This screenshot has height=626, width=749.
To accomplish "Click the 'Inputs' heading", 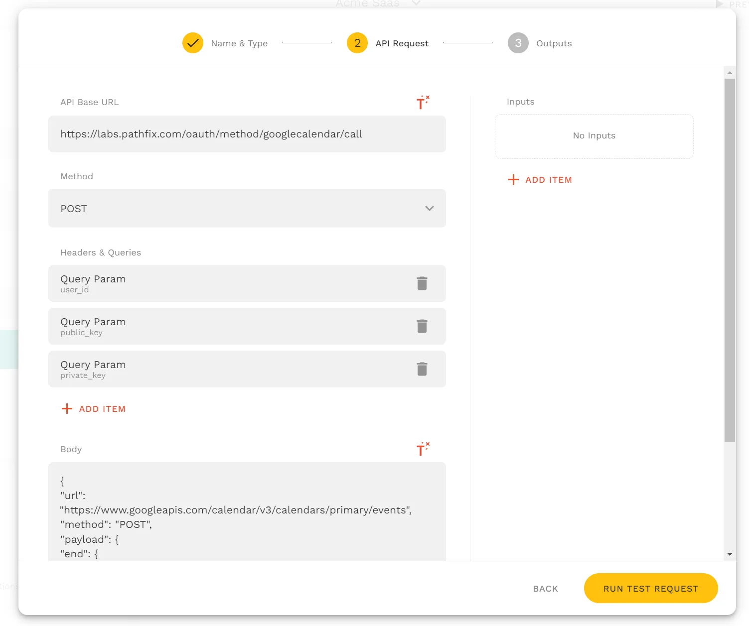I will 520,102.
